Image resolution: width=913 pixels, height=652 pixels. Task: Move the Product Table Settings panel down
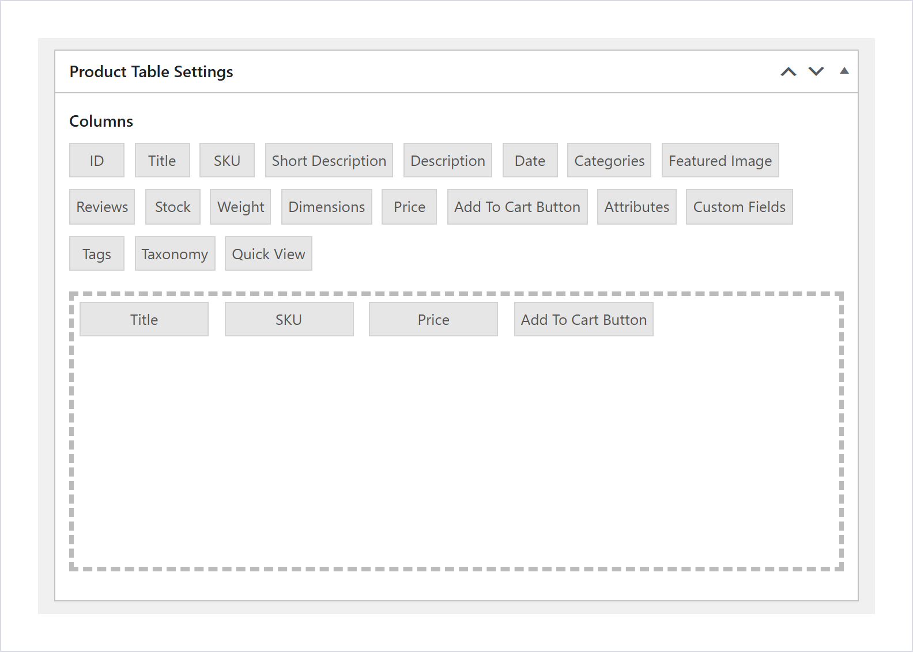click(816, 71)
